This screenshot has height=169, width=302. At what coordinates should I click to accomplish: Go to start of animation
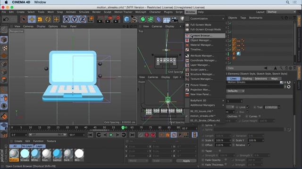tap(90, 135)
